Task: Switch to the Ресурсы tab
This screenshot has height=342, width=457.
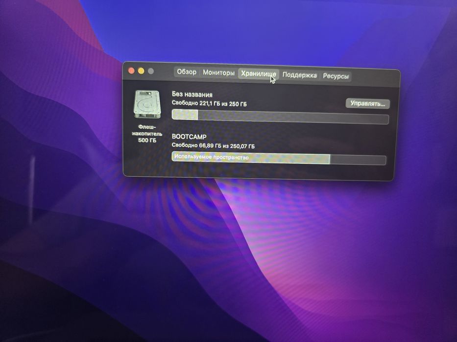Action: pyautogui.click(x=336, y=77)
